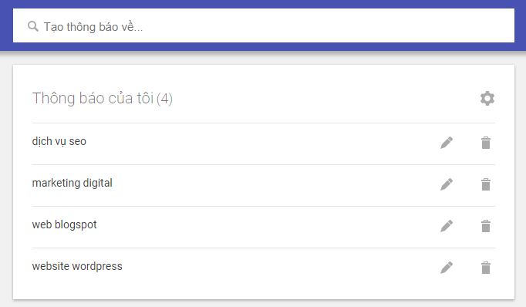This screenshot has width=526, height=307.
Task: Open the 'marketing digital' alert entry
Action: tap(72, 183)
